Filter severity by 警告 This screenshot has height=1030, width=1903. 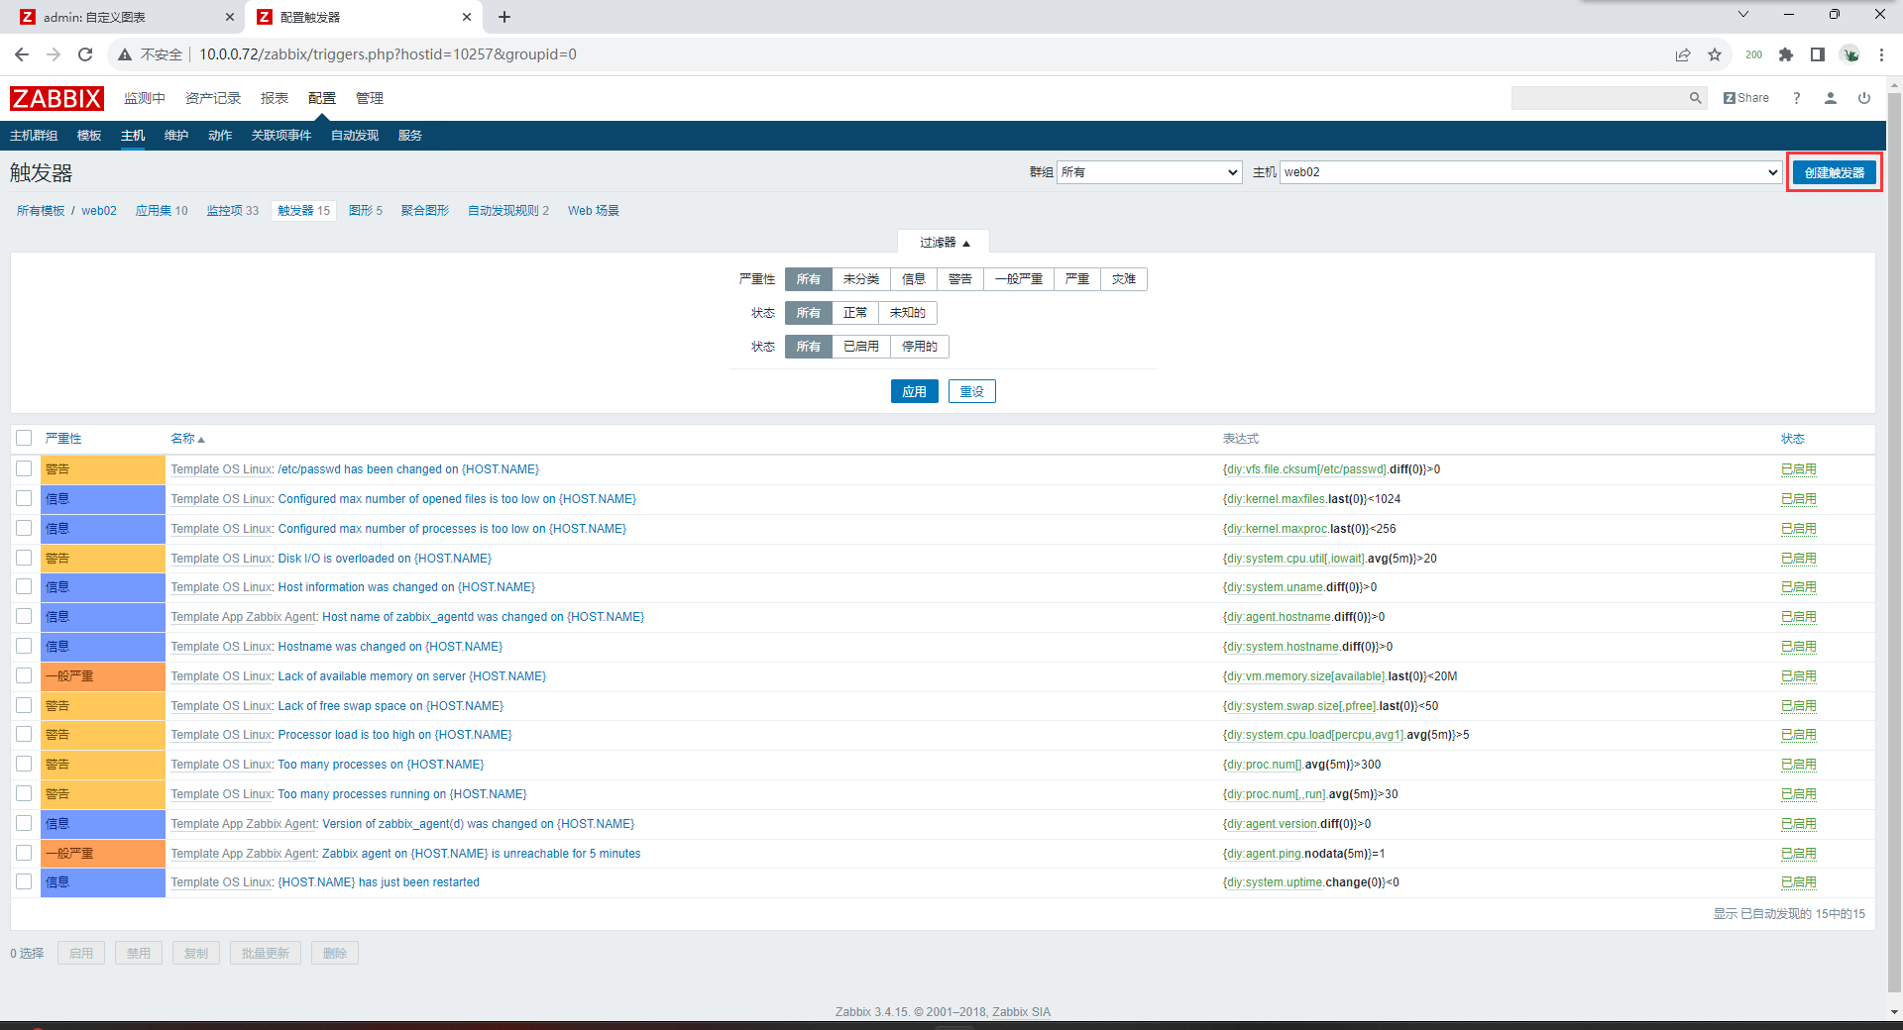click(x=960, y=279)
